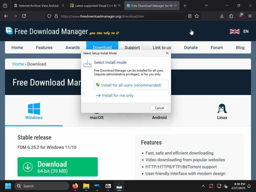Screen dimensions: 256x192
Task: Click the taskbar Search box
Action: 42,186
